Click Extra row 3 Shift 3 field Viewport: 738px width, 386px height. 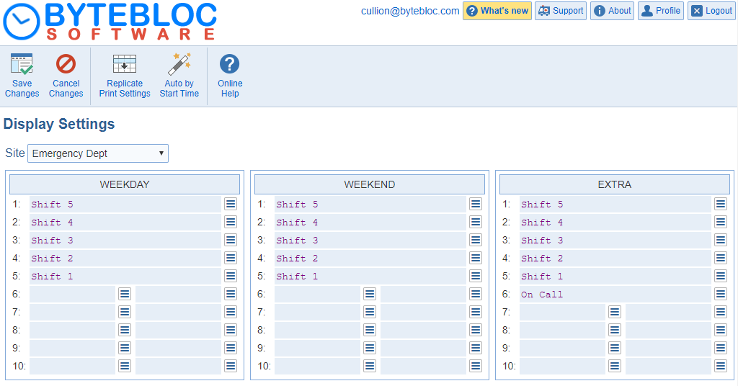[x=615, y=240]
